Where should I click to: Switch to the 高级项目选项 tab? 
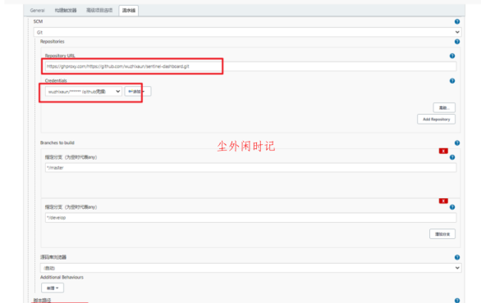(99, 11)
